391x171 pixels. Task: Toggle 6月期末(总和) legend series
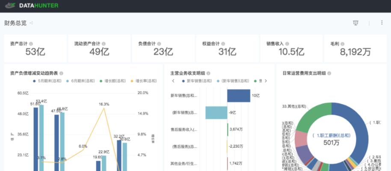pyautogui.click(x=80, y=81)
